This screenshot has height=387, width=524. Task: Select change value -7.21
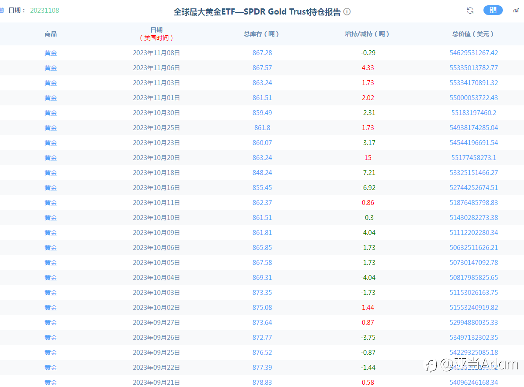368,173
